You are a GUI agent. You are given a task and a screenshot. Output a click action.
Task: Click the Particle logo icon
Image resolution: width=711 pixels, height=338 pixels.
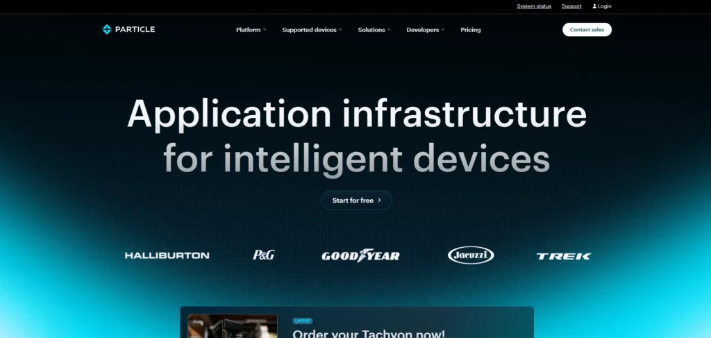coord(107,29)
